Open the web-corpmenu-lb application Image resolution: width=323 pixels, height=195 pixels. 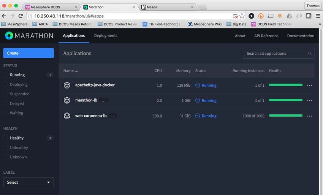91,116
